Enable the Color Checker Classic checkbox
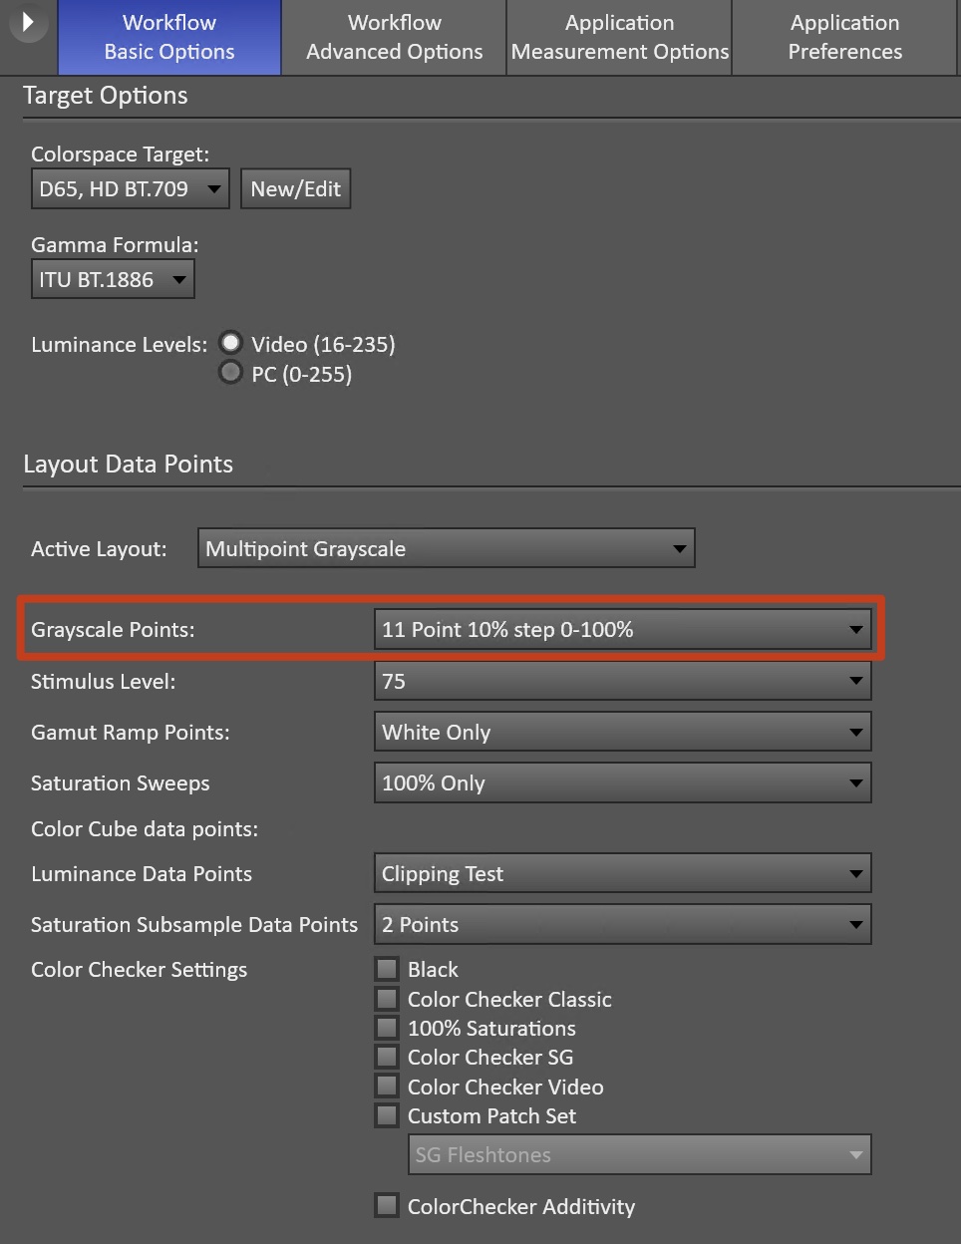Image resolution: width=961 pixels, height=1244 pixels. tap(387, 999)
